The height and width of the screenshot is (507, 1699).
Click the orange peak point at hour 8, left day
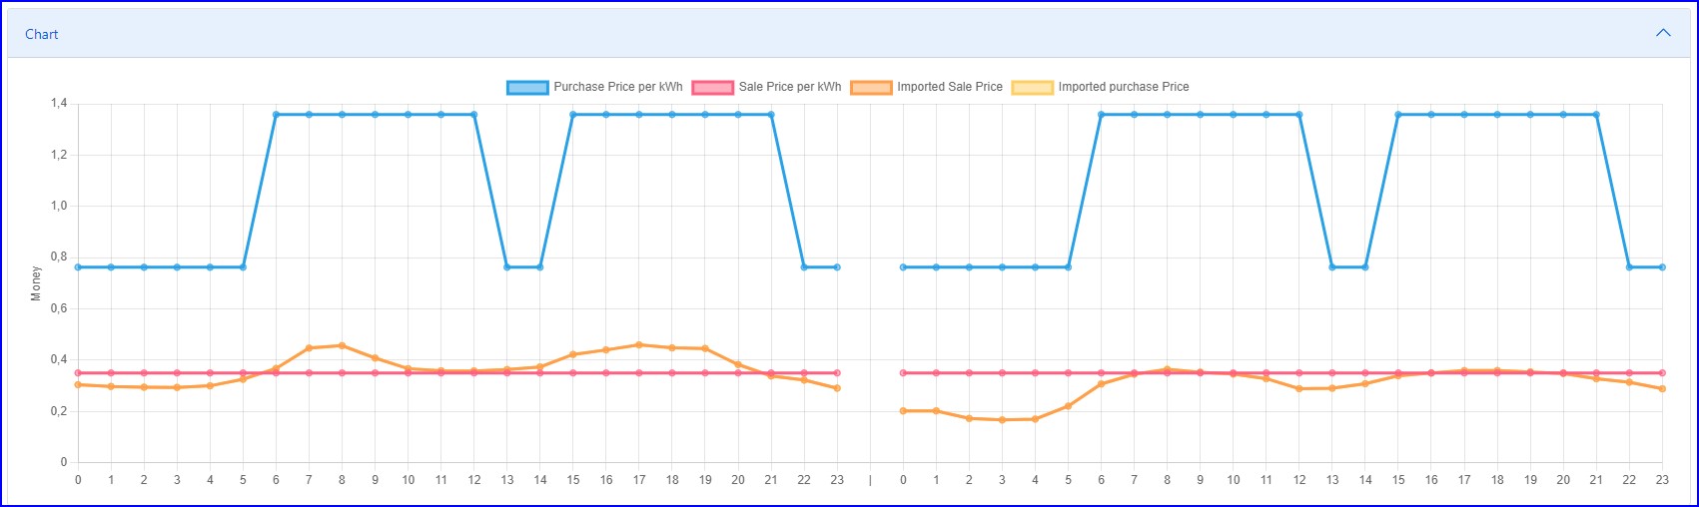pos(342,345)
